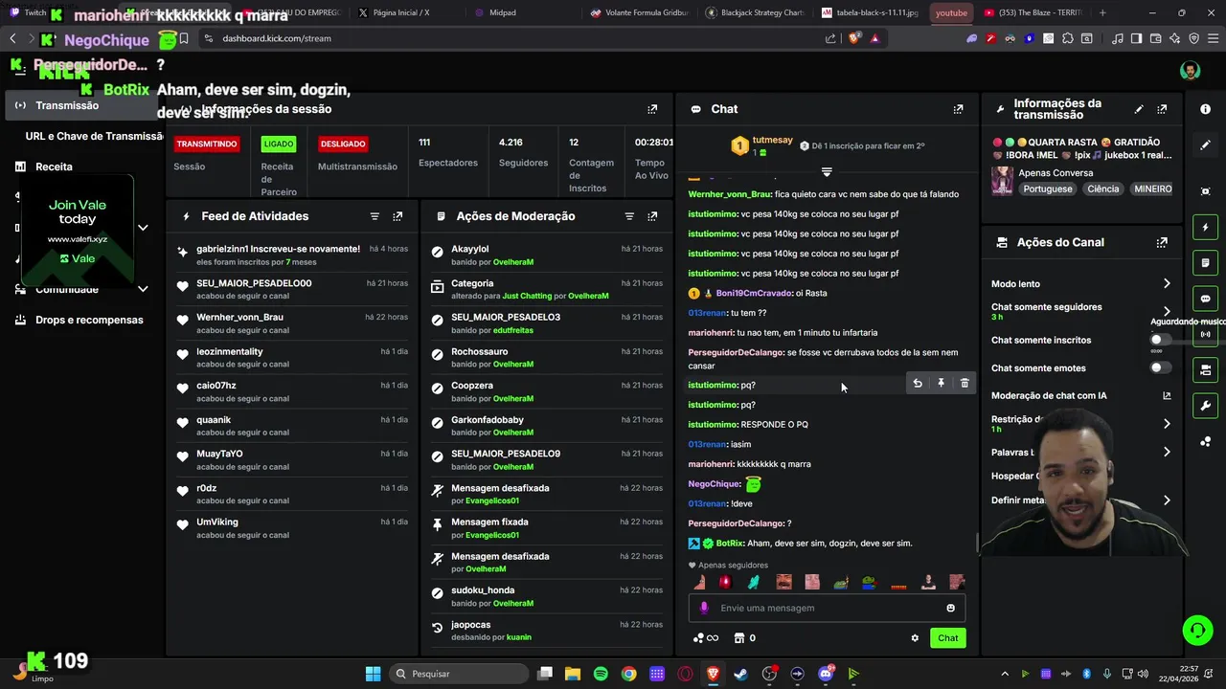1226x689 pixels.
Task: Open the Feed de Atividades filter options
Action: 375,216
